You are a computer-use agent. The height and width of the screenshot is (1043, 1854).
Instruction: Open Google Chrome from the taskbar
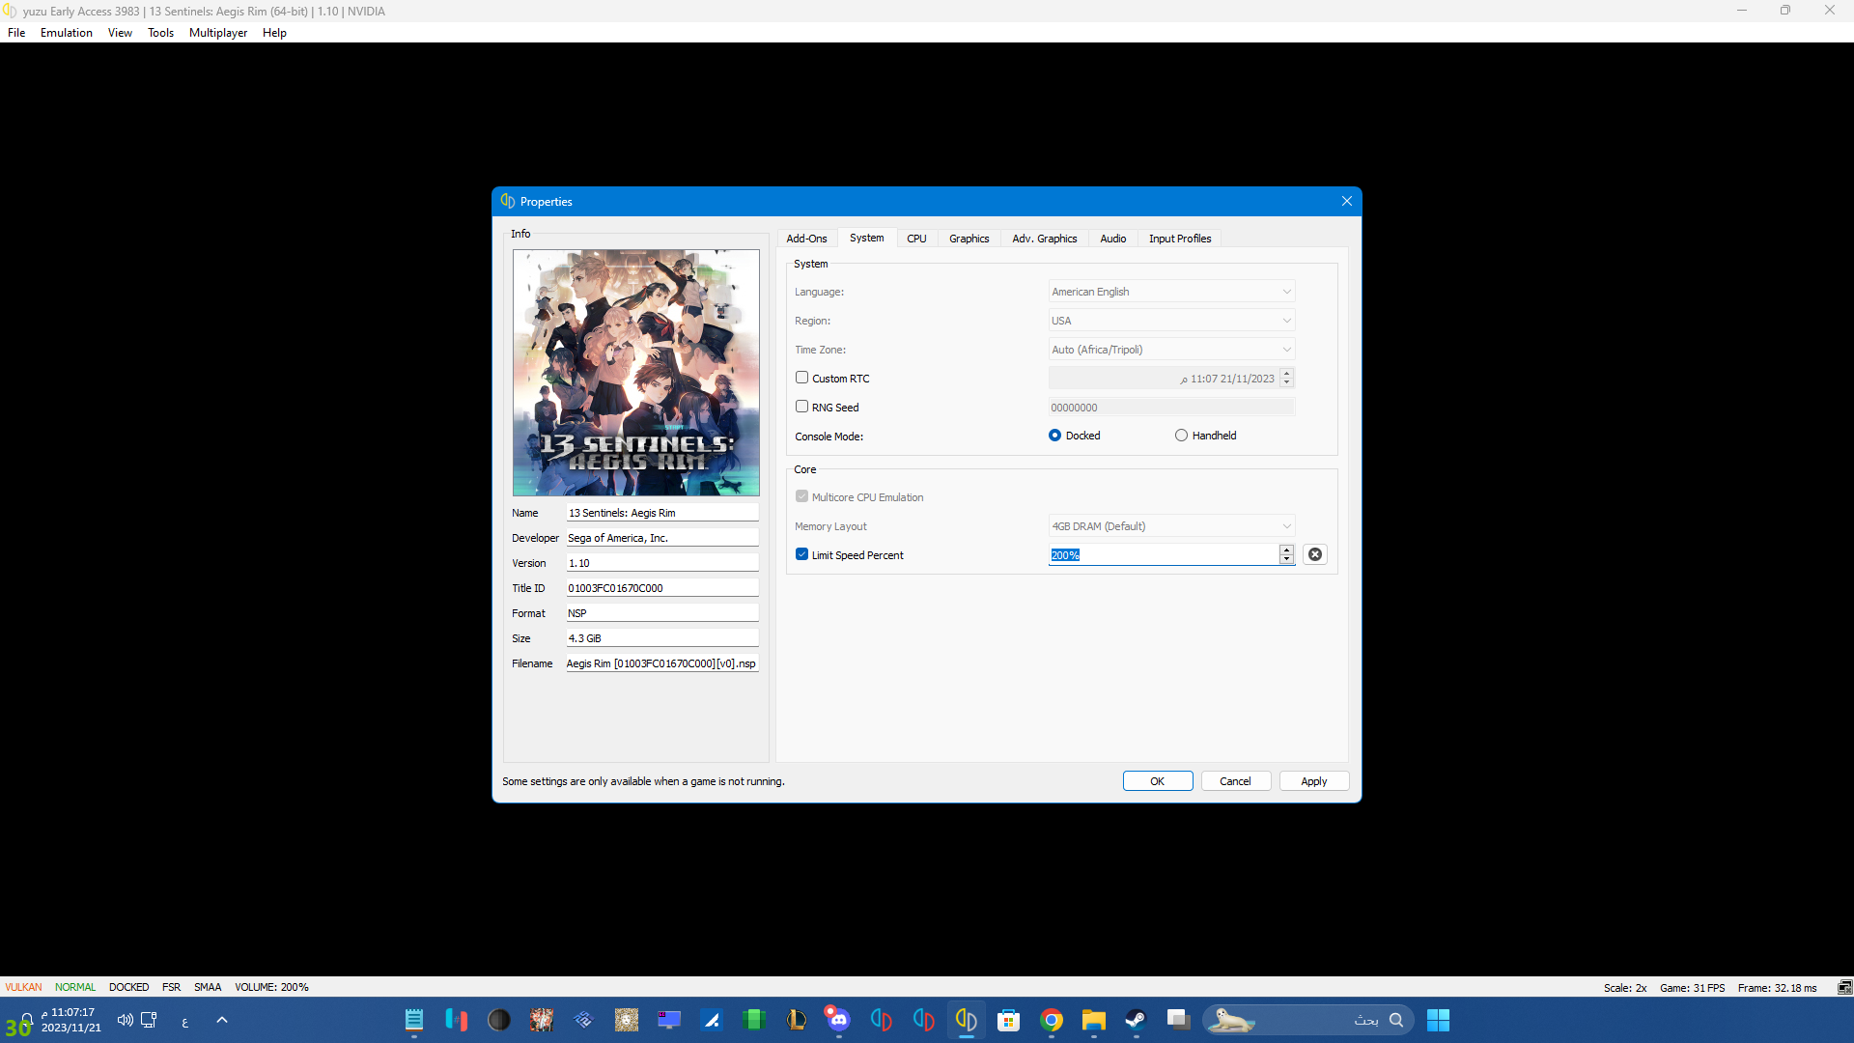tap(1052, 1020)
